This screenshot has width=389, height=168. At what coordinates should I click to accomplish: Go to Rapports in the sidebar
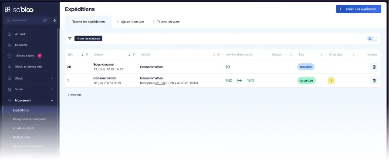21,45
